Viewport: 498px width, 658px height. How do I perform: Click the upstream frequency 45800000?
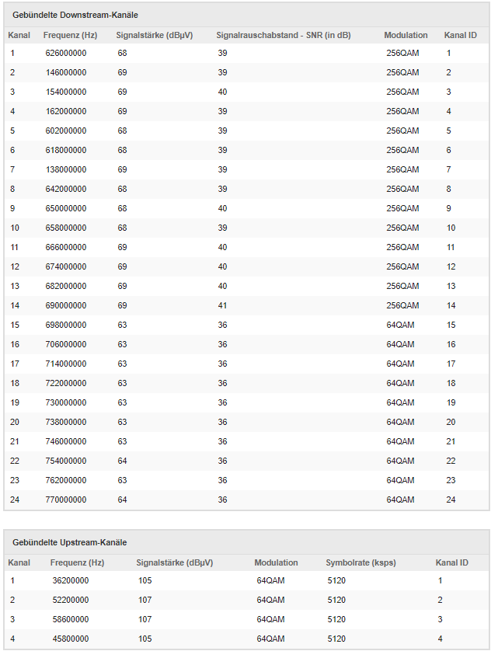click(x=69, y=639)
